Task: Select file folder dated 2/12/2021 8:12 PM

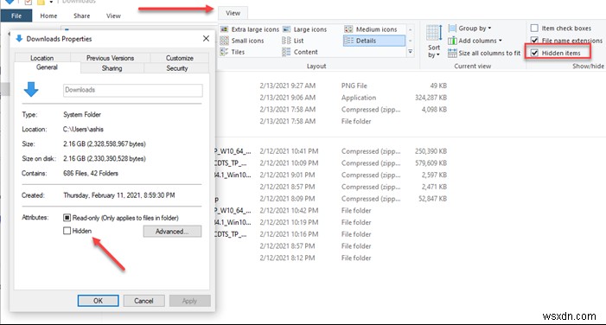Action: click(x=332, y=258)
